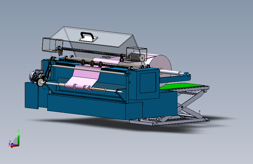The height and width of the screenshot is (164, 253).
Task: Select the large pulley wheel near the motor
Action: click(40, 82)
